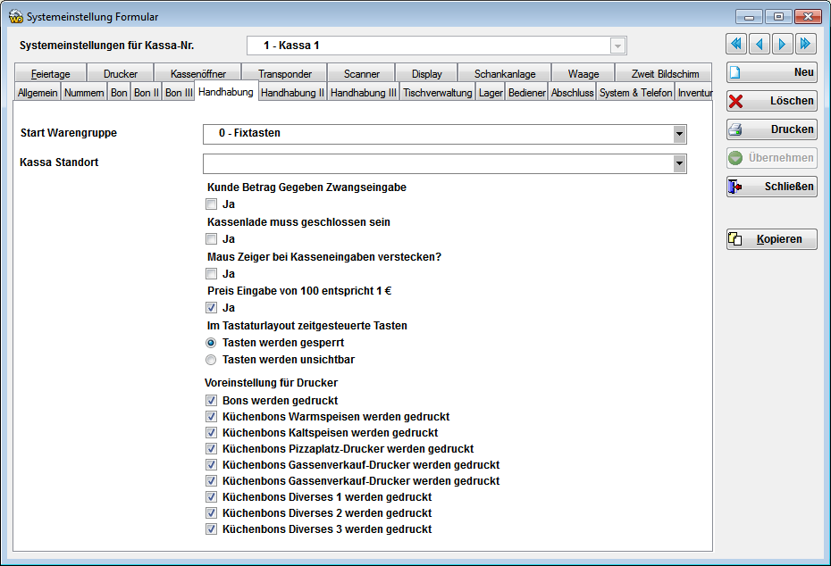Open Kassa Standort dropdown arrow
This screenshot has height=566, width=831.
[679, 164]
